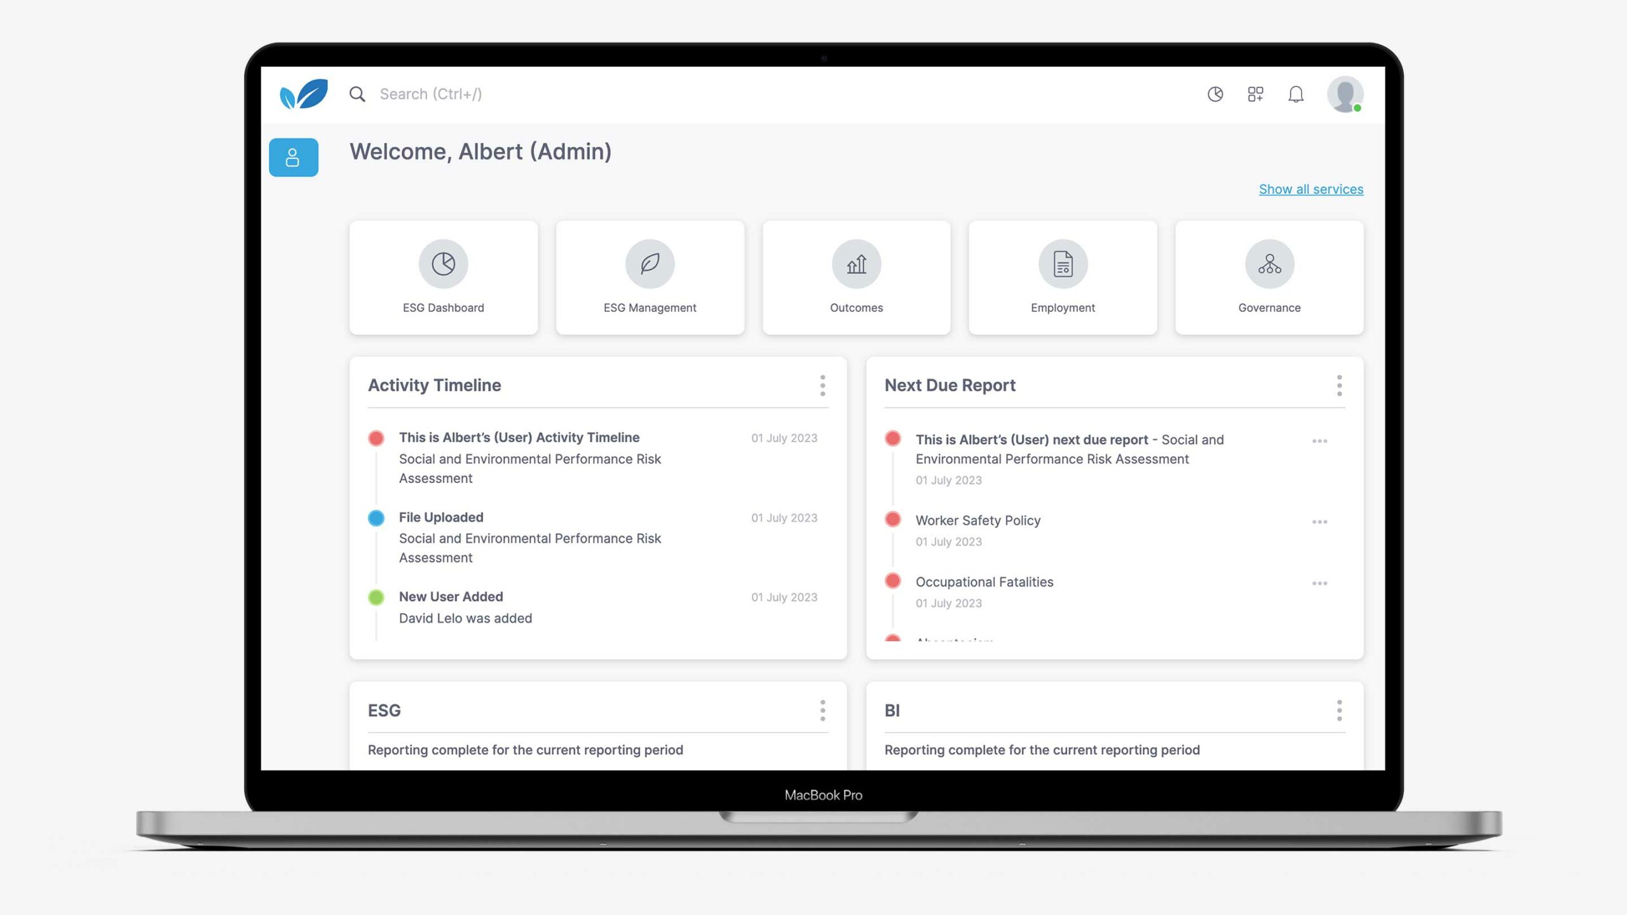Expand the ESG widget options menu
1627x915 pixels.
[x=822, y=710]
